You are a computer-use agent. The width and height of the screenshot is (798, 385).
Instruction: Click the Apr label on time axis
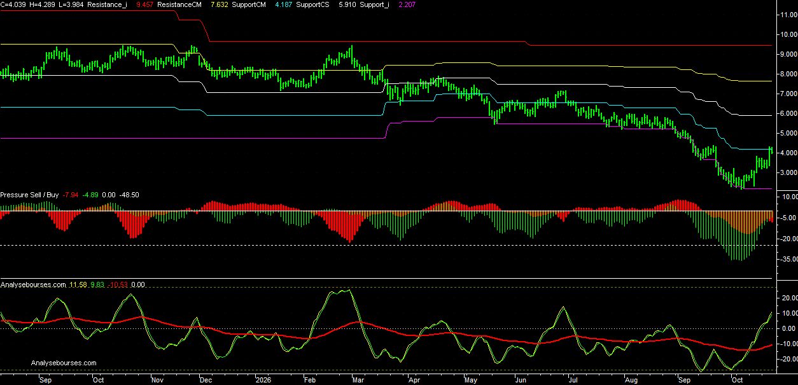pos(414,380)
